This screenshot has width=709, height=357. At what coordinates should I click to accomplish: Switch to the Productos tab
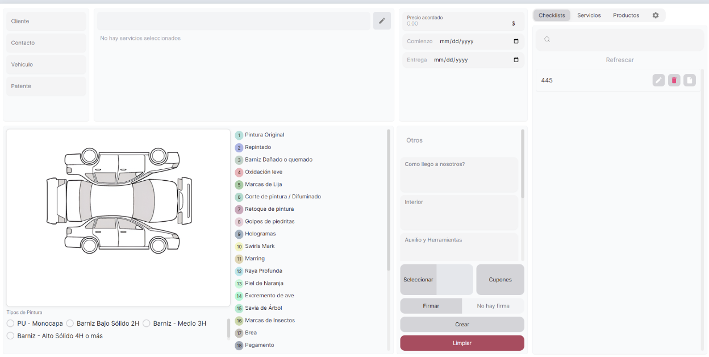pyautogui.click(x=625, y=15)
